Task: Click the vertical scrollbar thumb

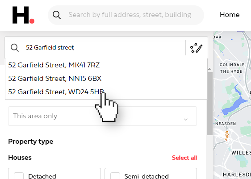Action: pyautogui.click(x=209, y=104)
